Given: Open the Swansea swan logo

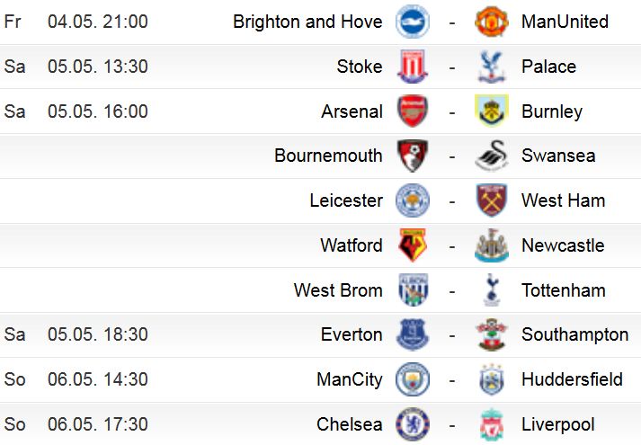Looking at the screenshot, I should pos(492,156).
